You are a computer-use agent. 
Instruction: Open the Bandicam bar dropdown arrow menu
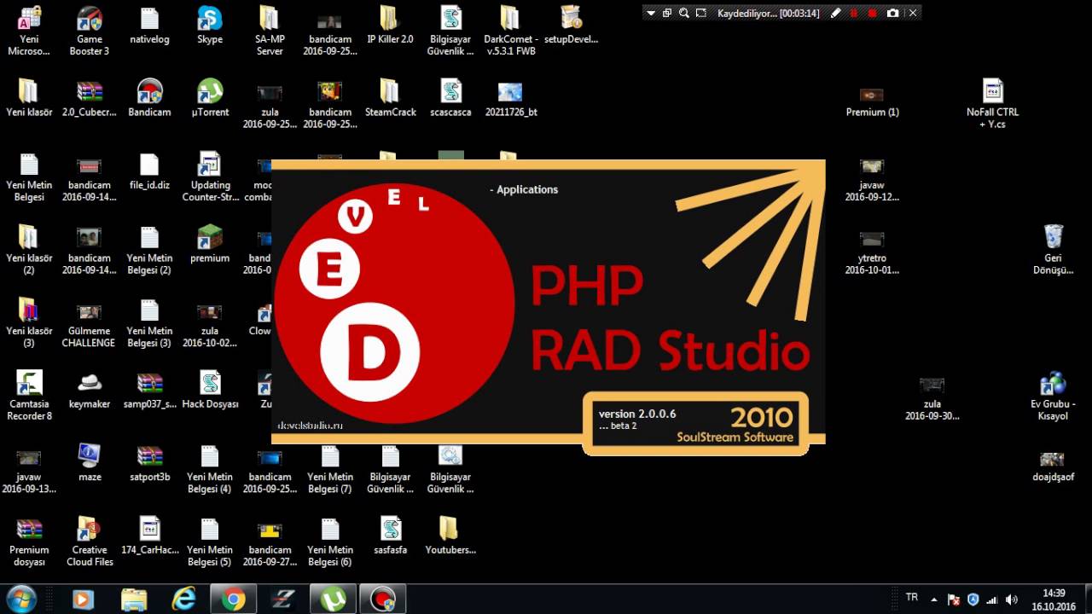click(651, 13)
